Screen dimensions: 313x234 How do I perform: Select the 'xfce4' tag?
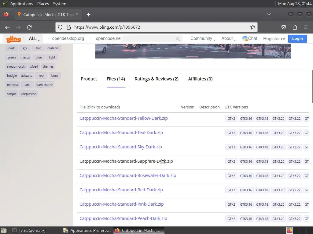coord(34,66)
